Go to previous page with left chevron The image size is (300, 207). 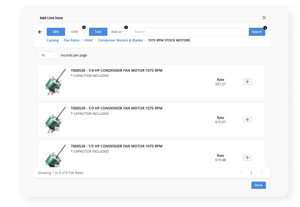[241, 172]
